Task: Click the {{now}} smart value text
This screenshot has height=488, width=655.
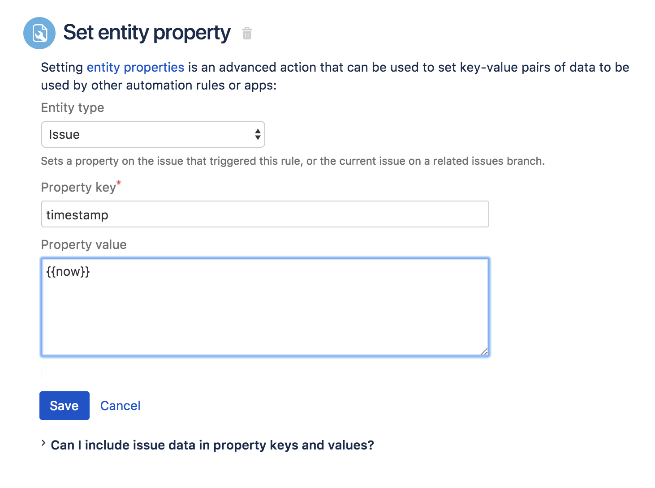Action: (68, 271)
